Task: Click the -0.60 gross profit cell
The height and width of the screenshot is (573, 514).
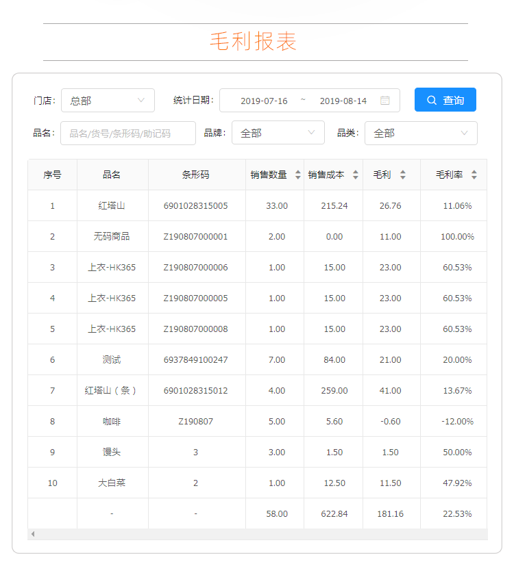Action: tap(391, 421)
